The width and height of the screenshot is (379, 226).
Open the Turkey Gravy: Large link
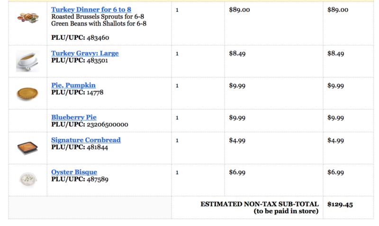85,53
